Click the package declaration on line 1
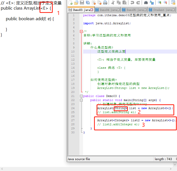The height and width of the screenshot is (171, 177). pos(127,15)
